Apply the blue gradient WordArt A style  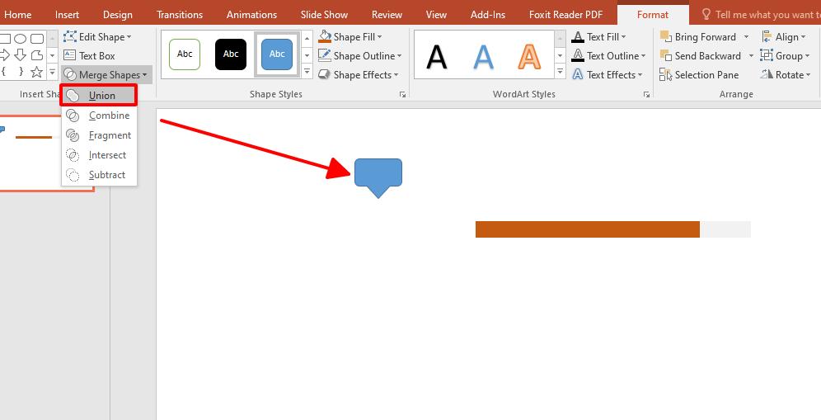[483, 56]
